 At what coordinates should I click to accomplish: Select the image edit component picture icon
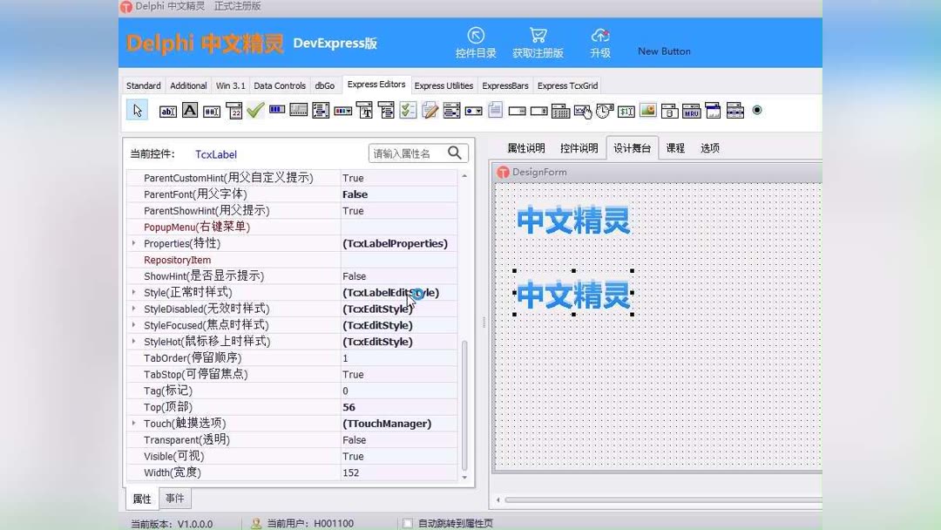click(x=648, y=111)
